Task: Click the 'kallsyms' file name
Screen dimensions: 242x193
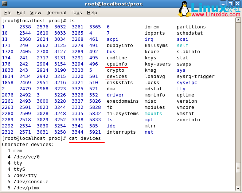Action: (x=156, y=46)
